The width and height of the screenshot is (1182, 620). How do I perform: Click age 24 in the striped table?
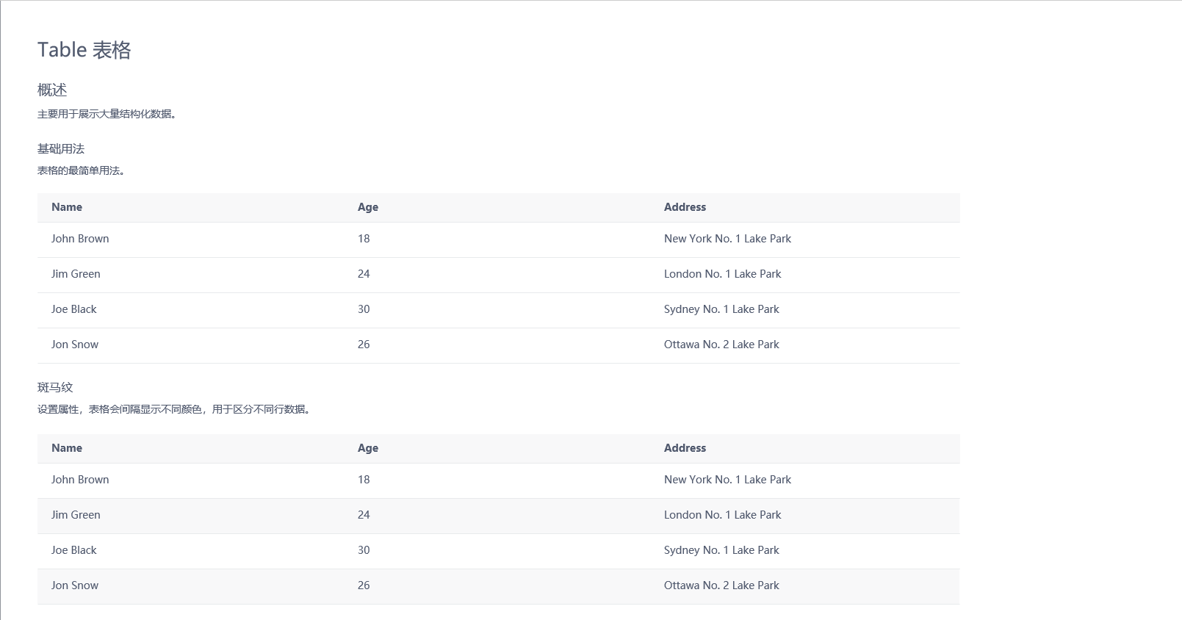(x=364, y=515)
